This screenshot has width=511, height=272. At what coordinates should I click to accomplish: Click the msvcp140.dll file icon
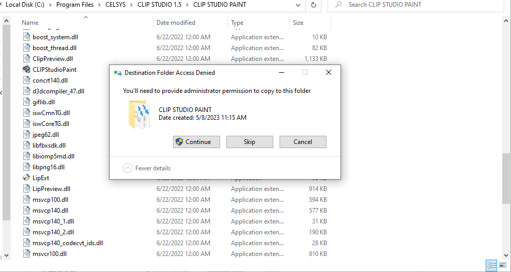pyautogui.click(x=26, y=210)
